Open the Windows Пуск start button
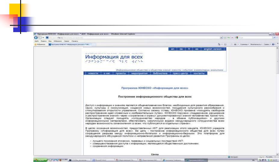Screen dimensions: 279x162 point(40,160)
